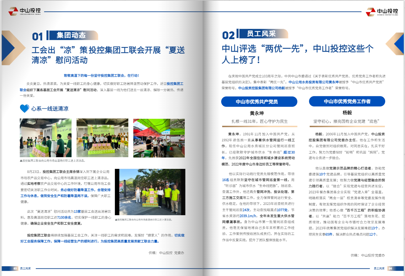This screenshot has height=276, width=405.
Task: Click the page number 83 in footer
Action: click(x=15, y=268)
